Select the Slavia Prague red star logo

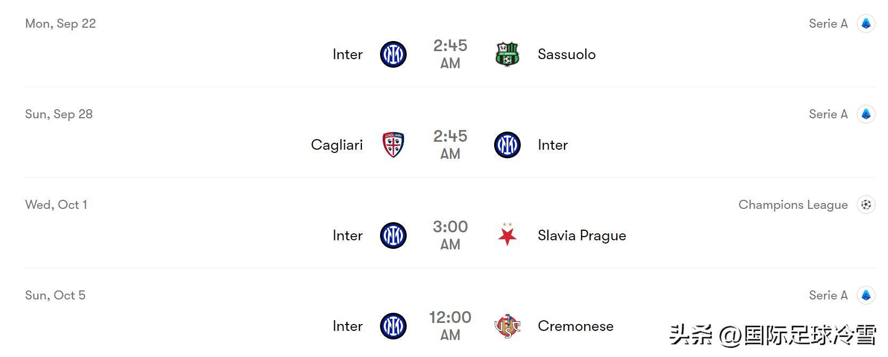[x=507, y=235]
